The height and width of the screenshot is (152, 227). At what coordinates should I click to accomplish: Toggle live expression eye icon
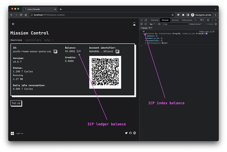click(x=159, y=24)
